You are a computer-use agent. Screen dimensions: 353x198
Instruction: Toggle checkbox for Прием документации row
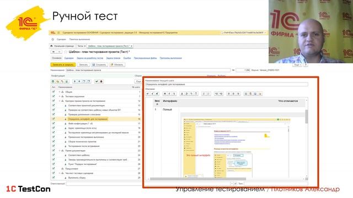(54, 151)
